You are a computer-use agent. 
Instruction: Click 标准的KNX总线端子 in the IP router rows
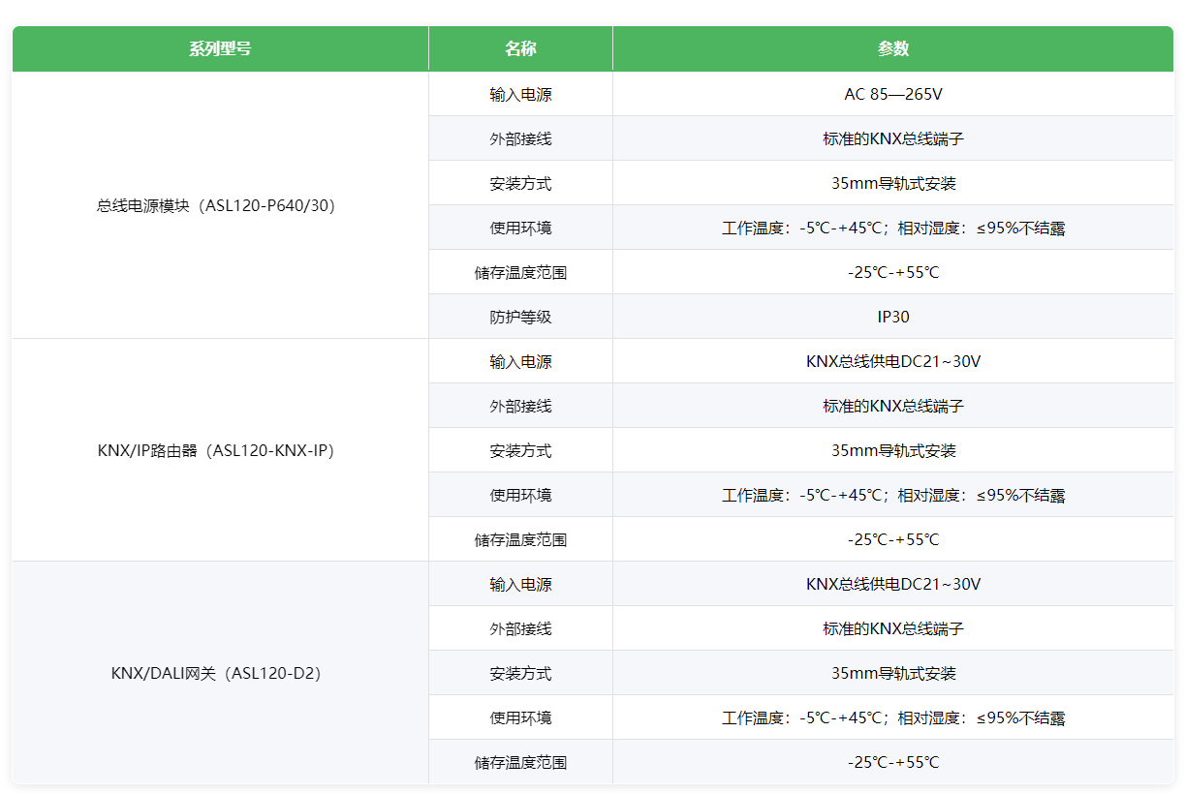892,407
